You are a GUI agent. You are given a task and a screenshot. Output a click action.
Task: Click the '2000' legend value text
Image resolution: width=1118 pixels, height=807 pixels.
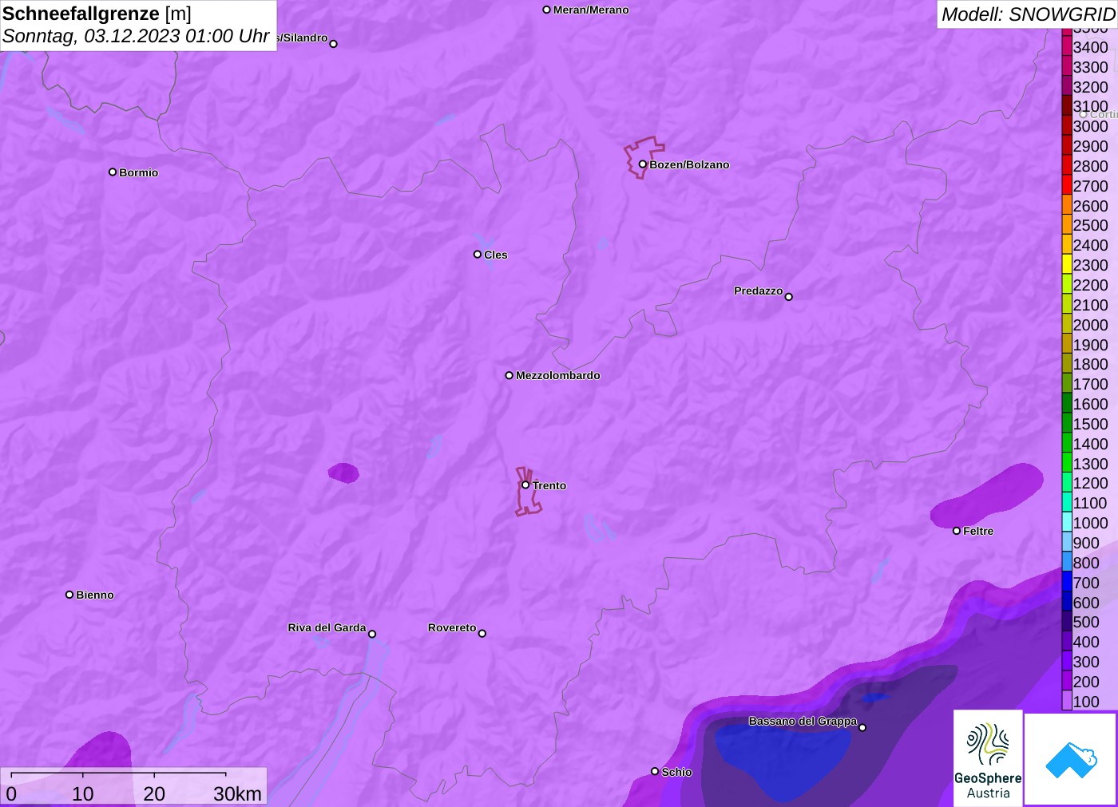click(x=1090, y=325)
